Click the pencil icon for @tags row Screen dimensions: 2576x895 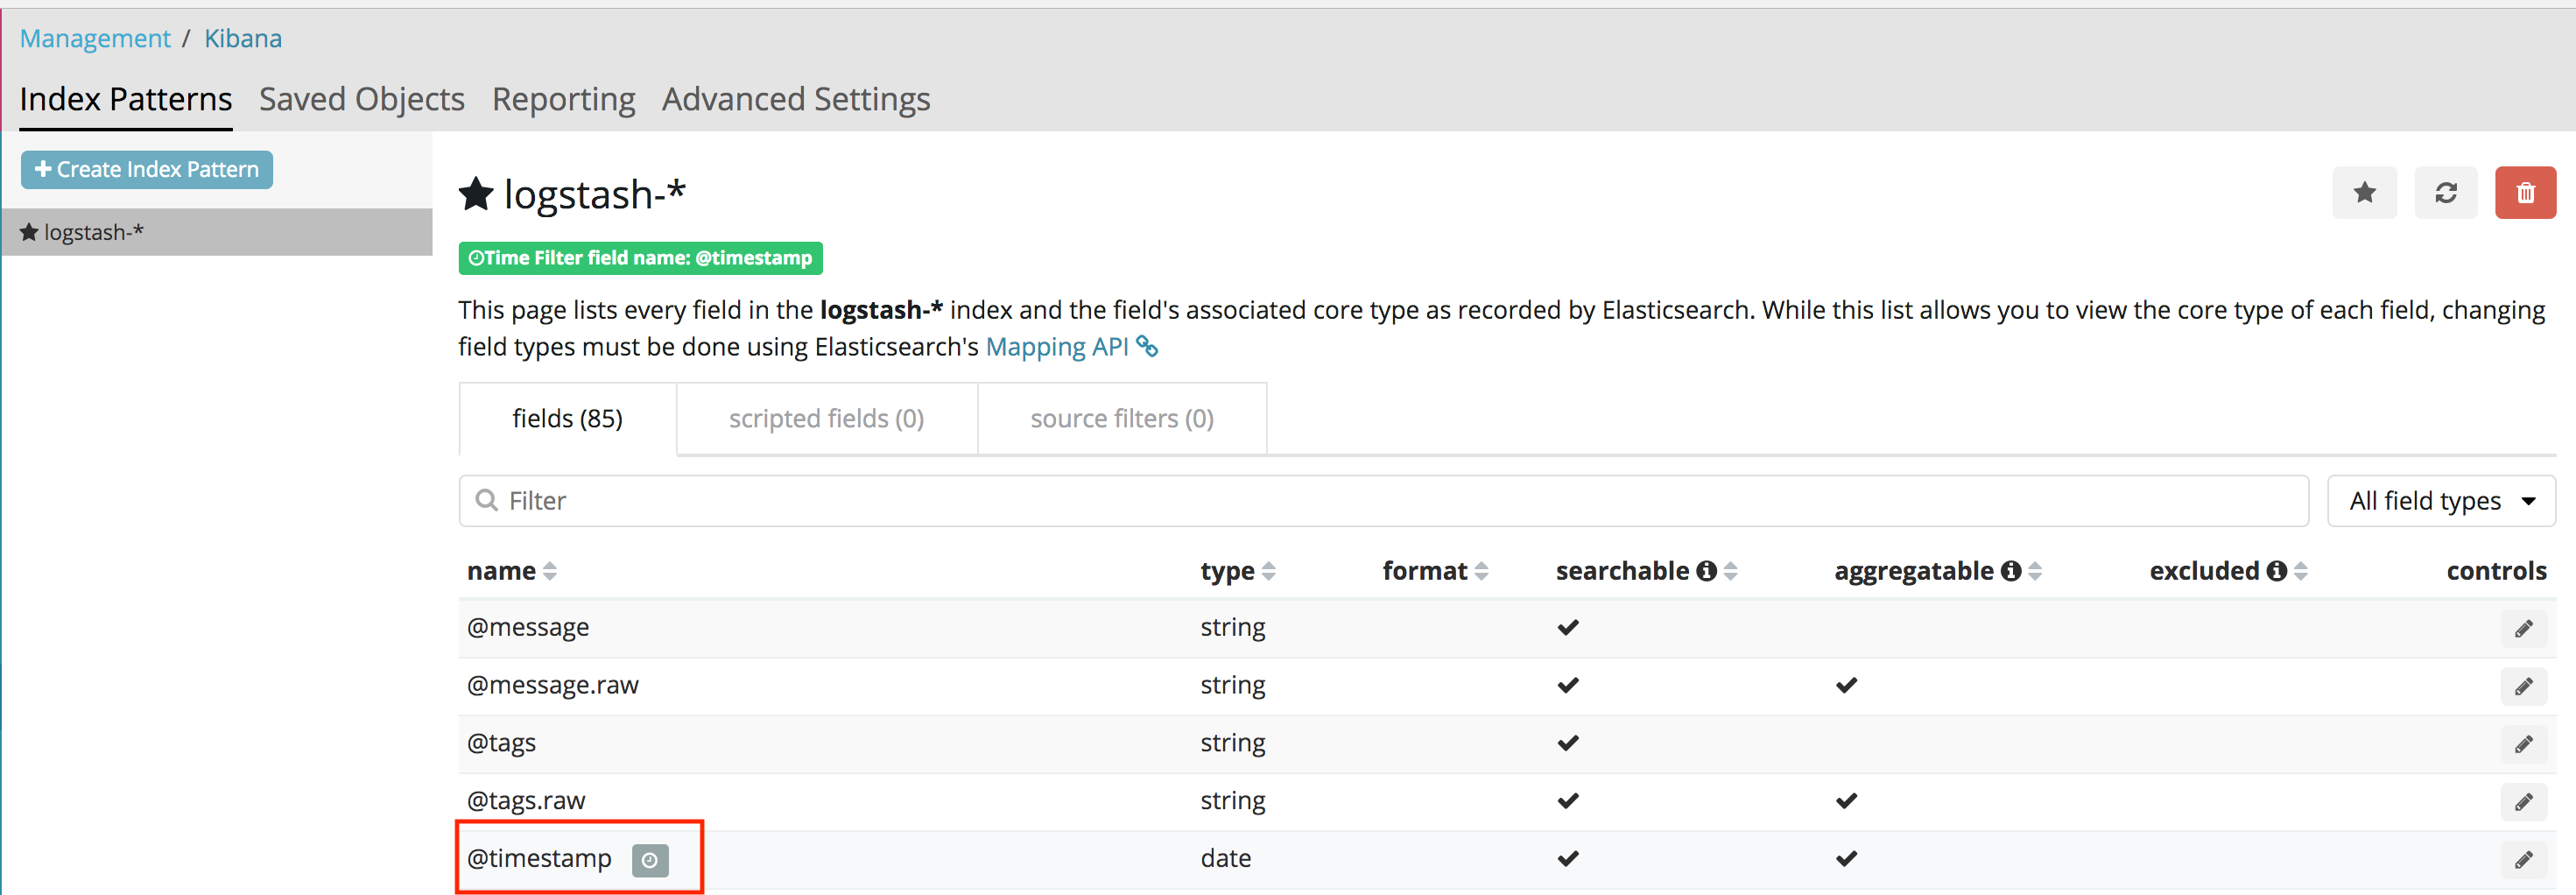coord(2523,744)
